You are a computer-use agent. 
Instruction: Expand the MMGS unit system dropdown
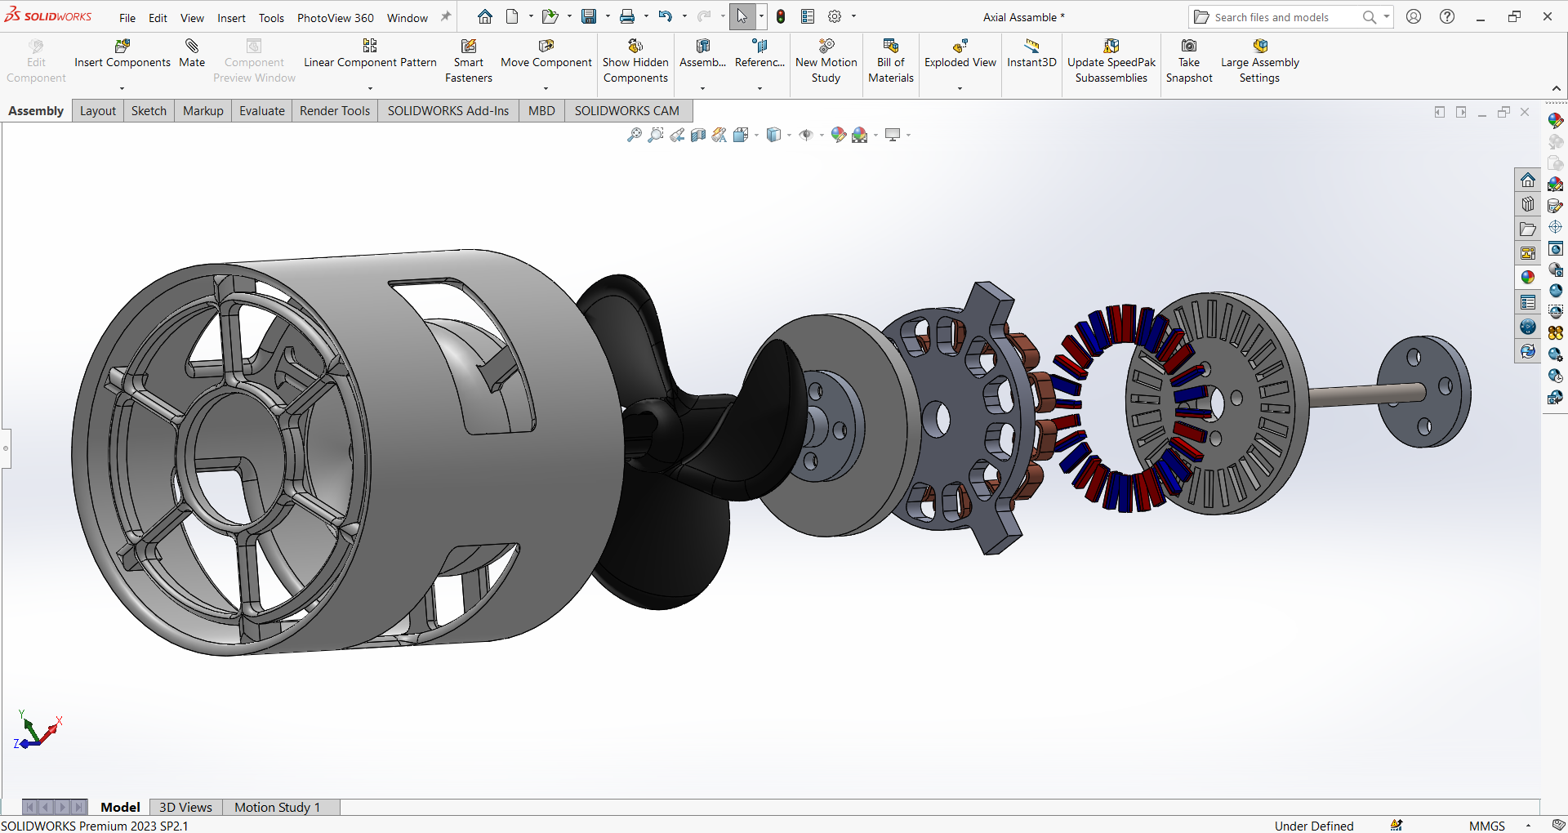[x=1528, y=826]
